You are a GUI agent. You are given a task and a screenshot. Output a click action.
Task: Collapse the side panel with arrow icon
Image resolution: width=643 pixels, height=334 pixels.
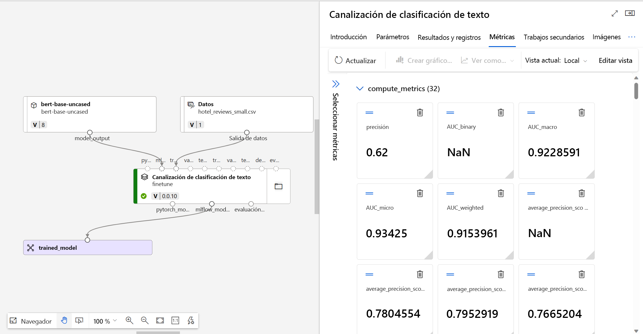[630, 13]
